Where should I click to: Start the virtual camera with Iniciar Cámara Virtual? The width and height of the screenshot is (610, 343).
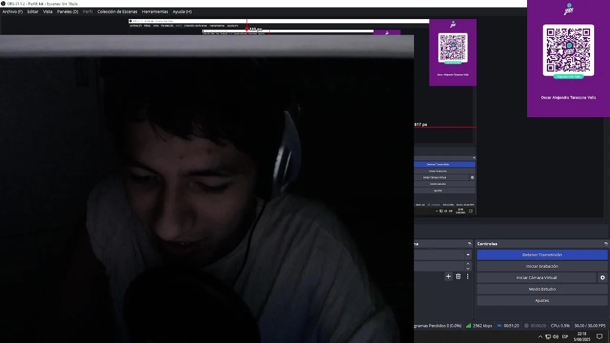tap(536, 278)
